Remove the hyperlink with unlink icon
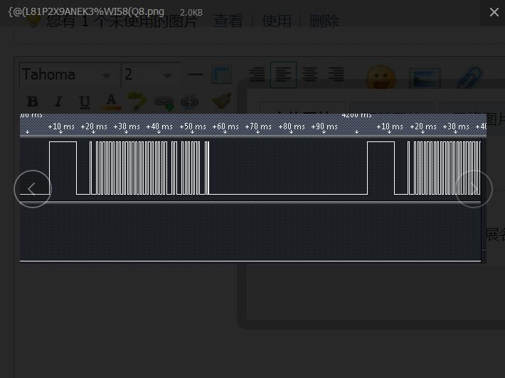 [x=190, y=102]
